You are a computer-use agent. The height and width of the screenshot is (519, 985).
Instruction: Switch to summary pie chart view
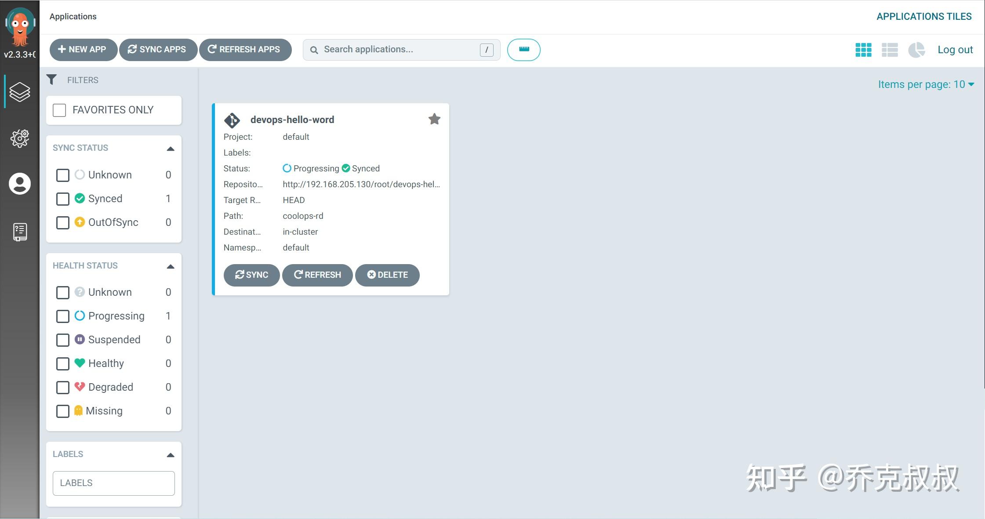pos(916,50)
